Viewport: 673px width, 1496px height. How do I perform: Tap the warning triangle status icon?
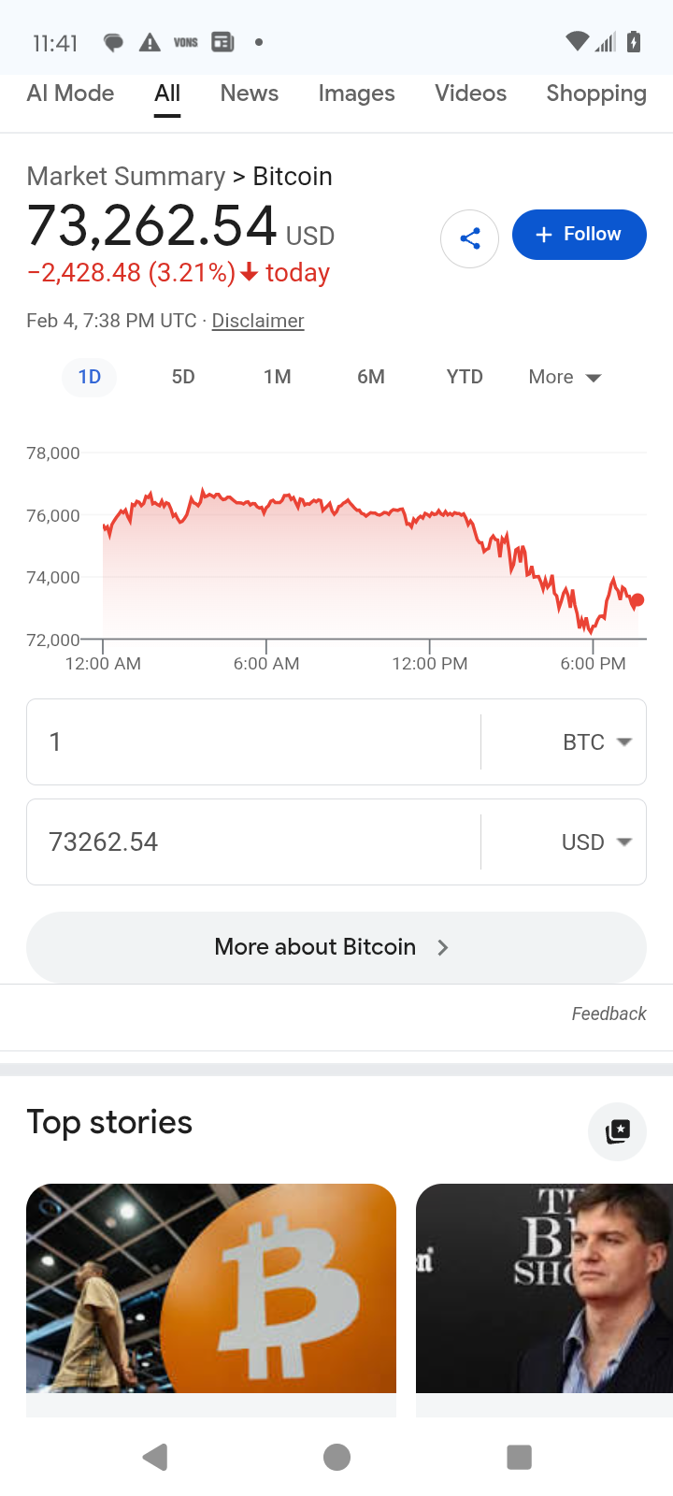[x=150, y=42]
